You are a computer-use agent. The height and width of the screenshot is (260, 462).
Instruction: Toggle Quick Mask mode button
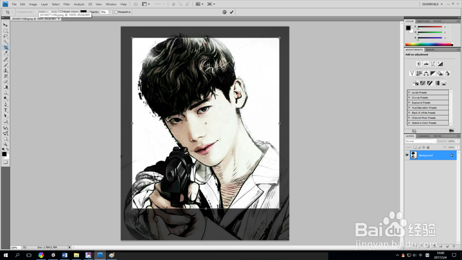[5, 162]
